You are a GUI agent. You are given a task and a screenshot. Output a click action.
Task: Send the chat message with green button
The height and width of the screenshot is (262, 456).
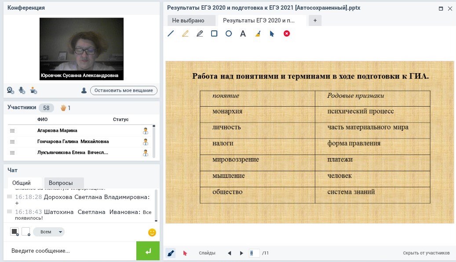(x=148, y=251)
